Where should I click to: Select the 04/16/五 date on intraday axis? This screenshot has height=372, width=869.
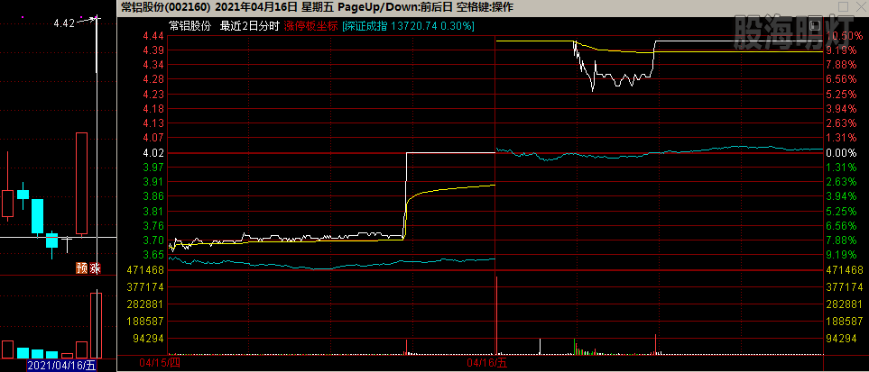coord(487,363)
